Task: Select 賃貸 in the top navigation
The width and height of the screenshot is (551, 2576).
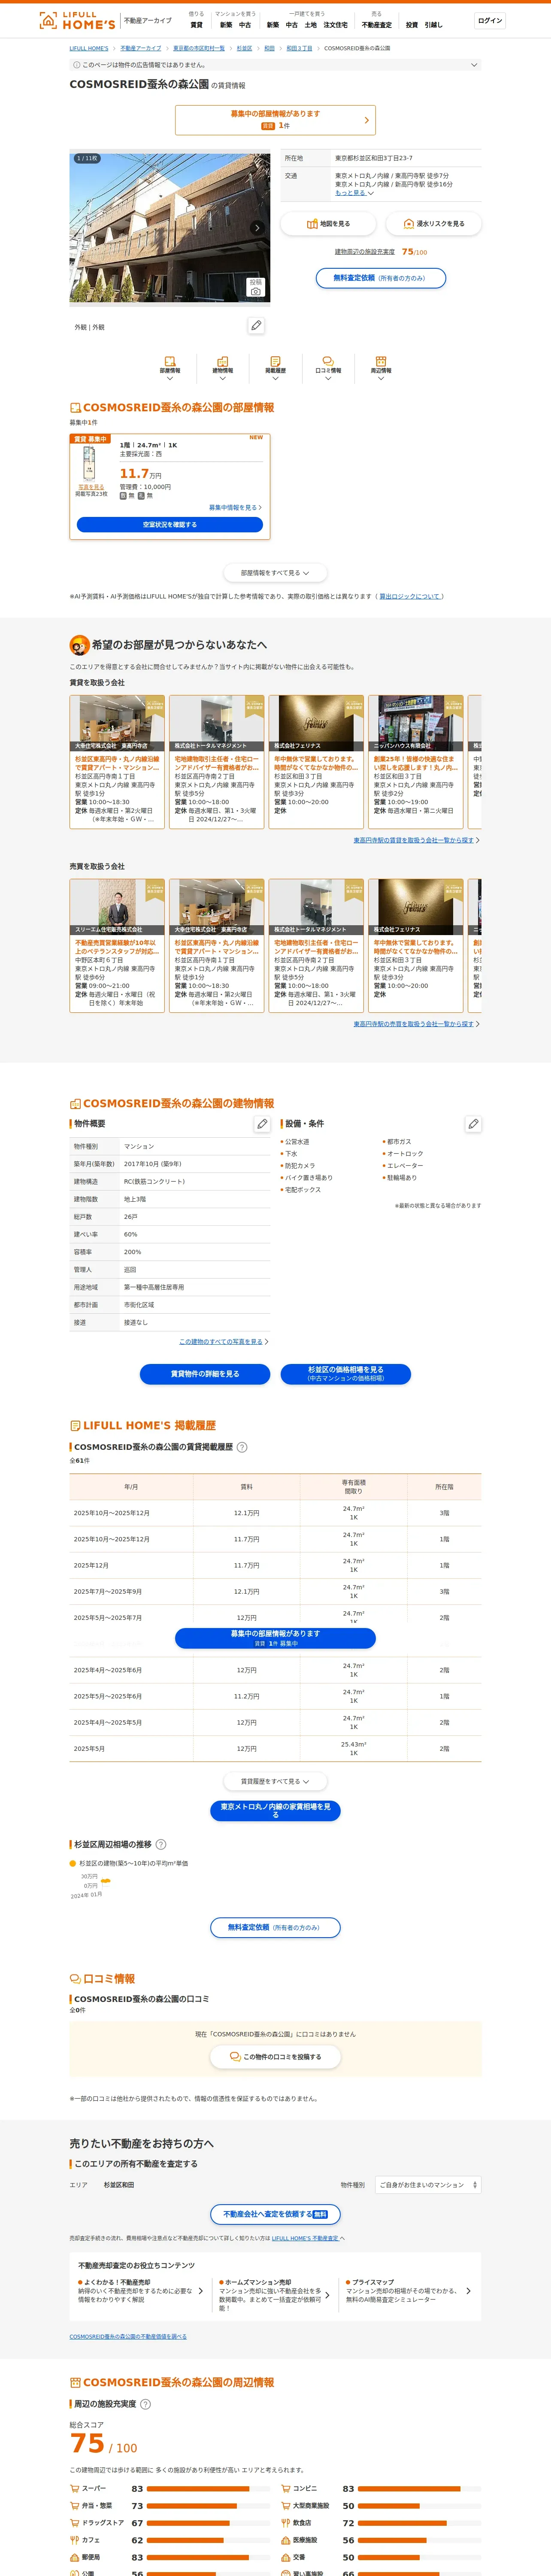Action: point(196,25)
